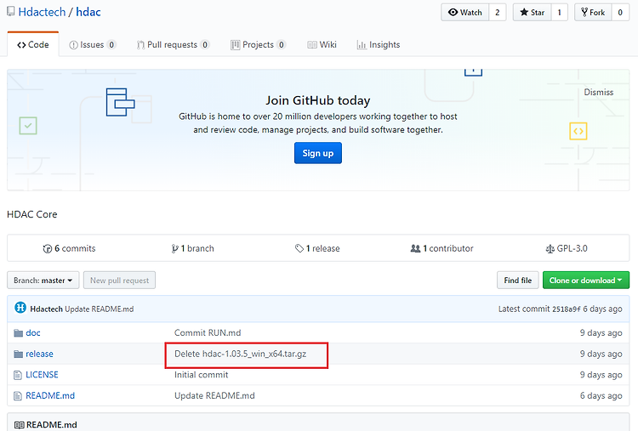Open the Hdactech owner link
The height and width of the screenshot is (431, 638).
(x=42, y=12)
